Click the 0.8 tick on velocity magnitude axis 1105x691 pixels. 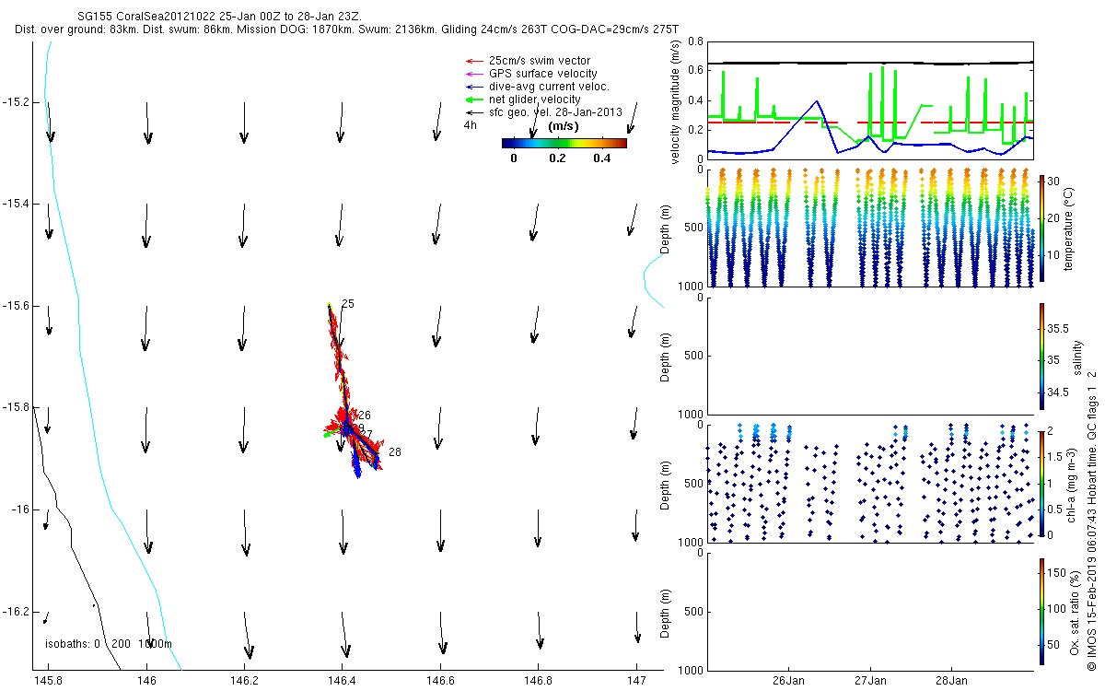pos(696,42)
